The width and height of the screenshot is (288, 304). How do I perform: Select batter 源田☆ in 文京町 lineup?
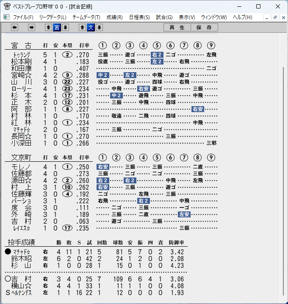pyautogui.click(x=21, y=180)
